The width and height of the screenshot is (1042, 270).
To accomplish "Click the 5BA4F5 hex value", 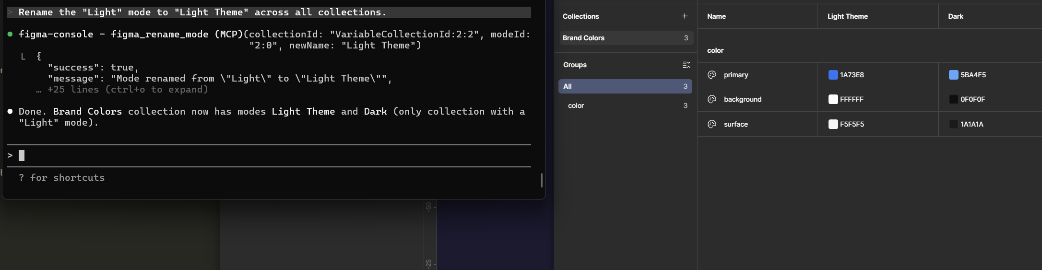I will coord(973,75).
